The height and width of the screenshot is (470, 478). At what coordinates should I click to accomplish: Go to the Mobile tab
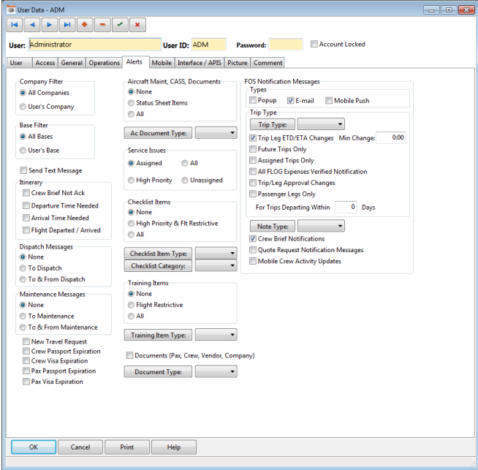point(162,63)
